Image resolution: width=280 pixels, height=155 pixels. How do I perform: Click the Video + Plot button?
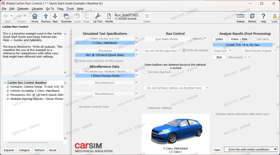[x=239, y=39]
